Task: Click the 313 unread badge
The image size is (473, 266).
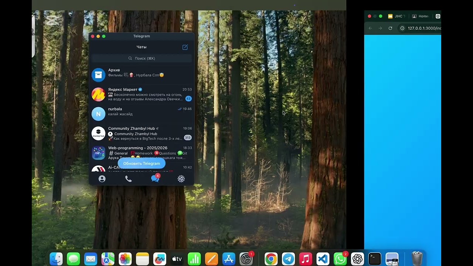Action: (x=188, y=138)
